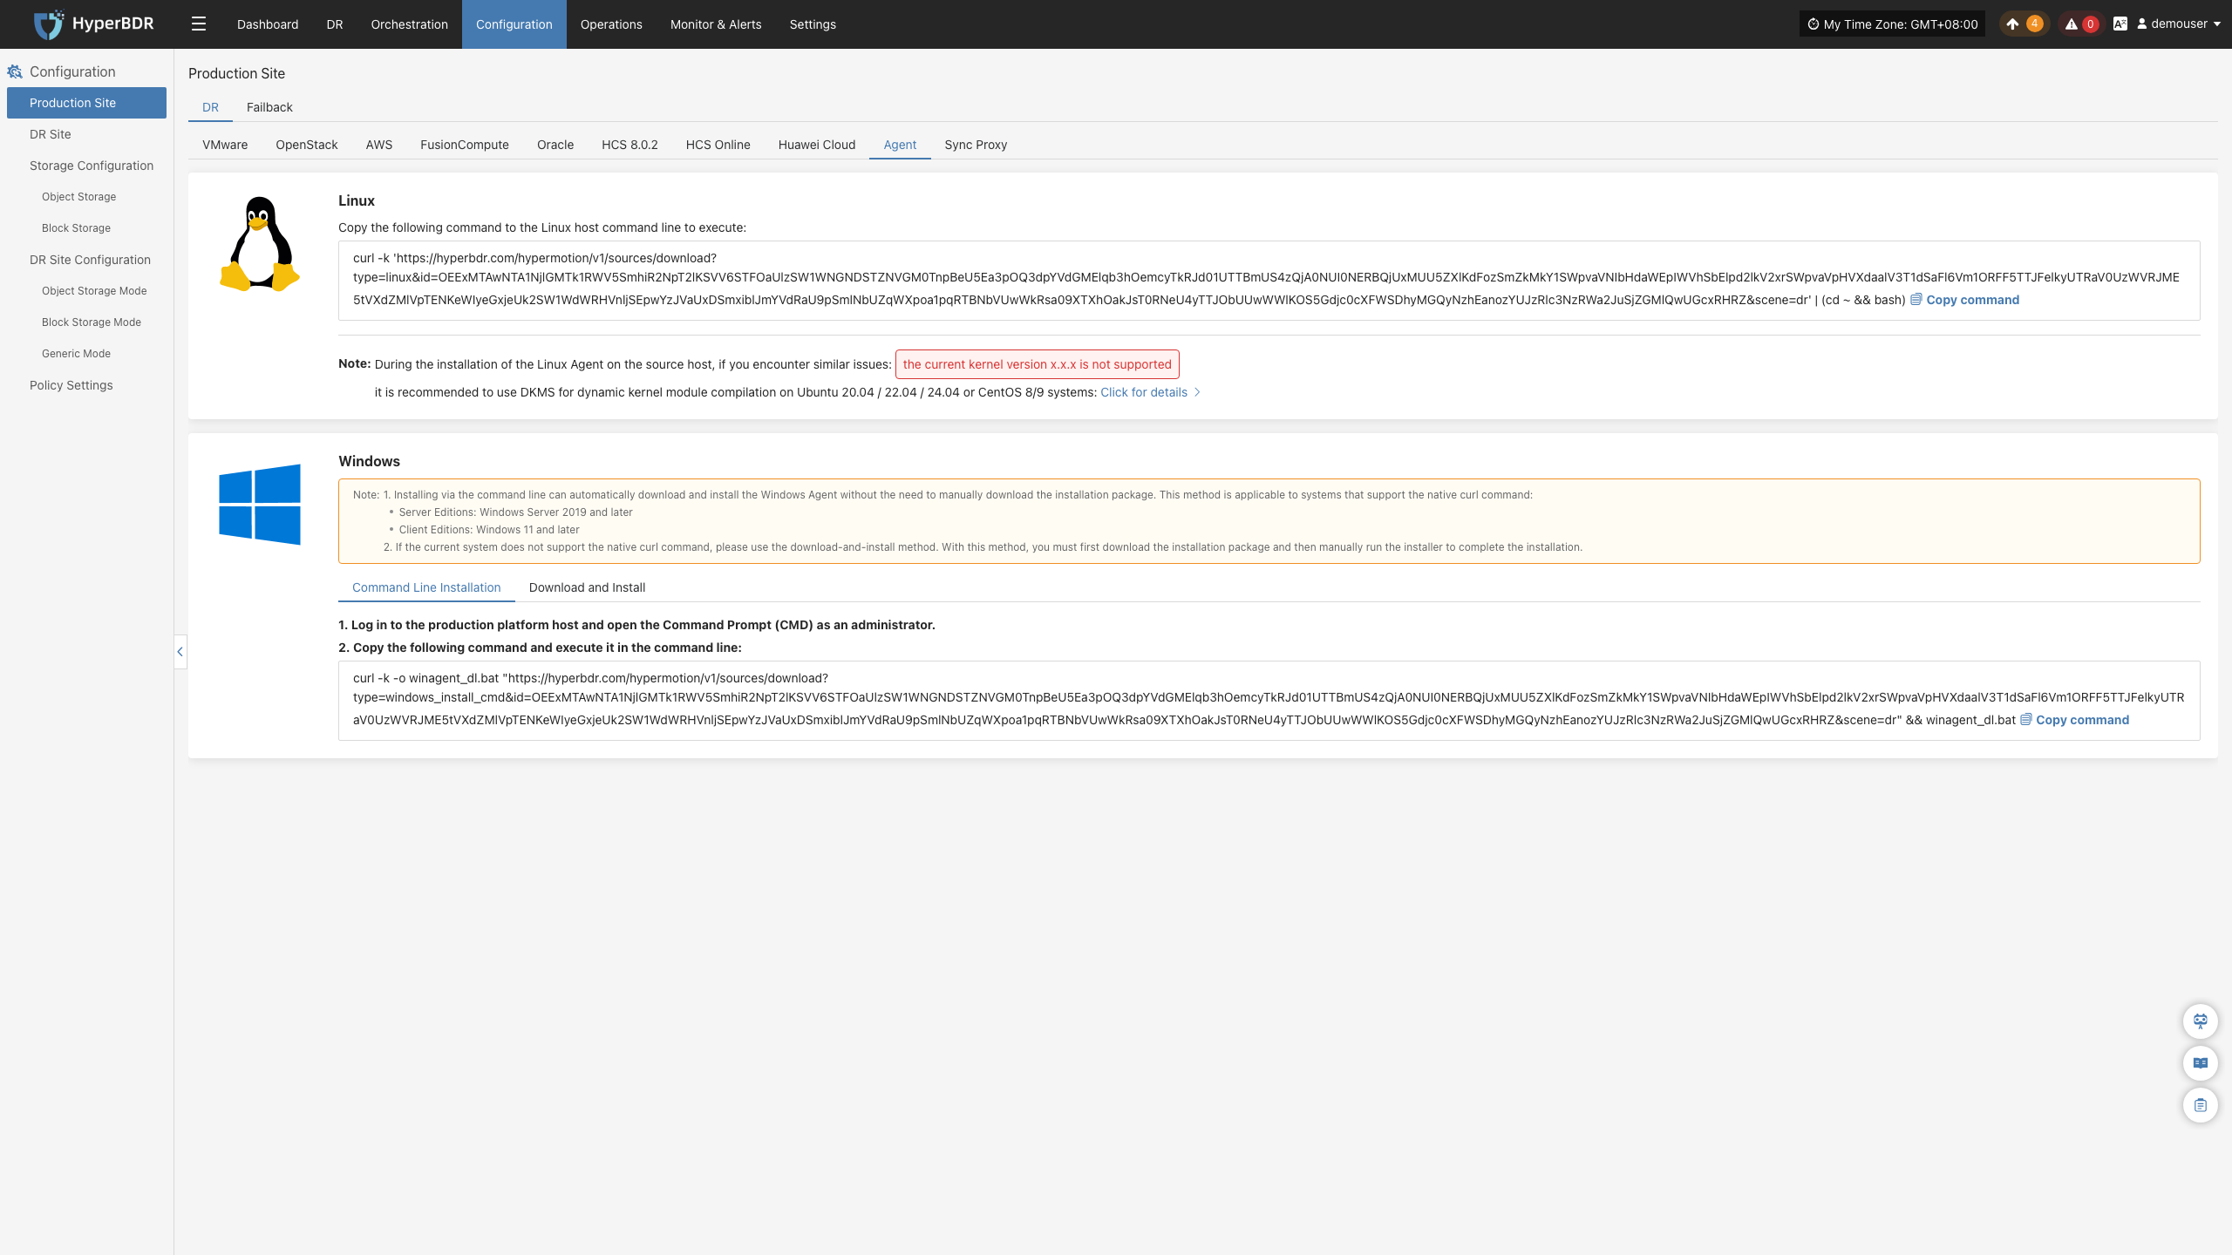
Task: Click the 'Server Editions: Windows Server 2019 and later' note
Action: tap(515, 512)
